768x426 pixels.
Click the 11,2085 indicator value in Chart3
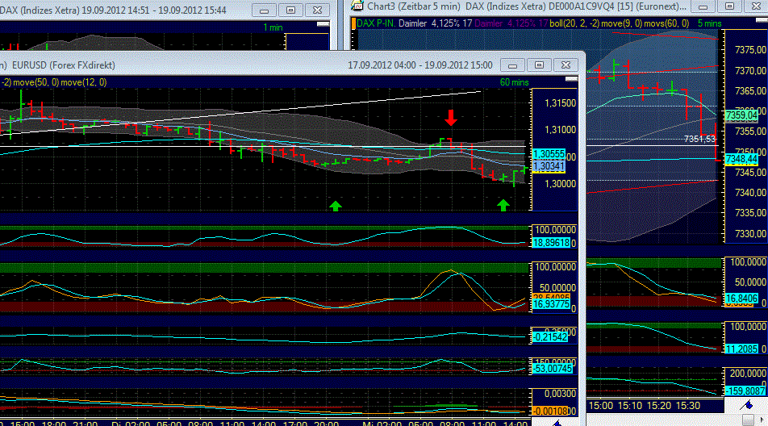(x=741, y=349)
